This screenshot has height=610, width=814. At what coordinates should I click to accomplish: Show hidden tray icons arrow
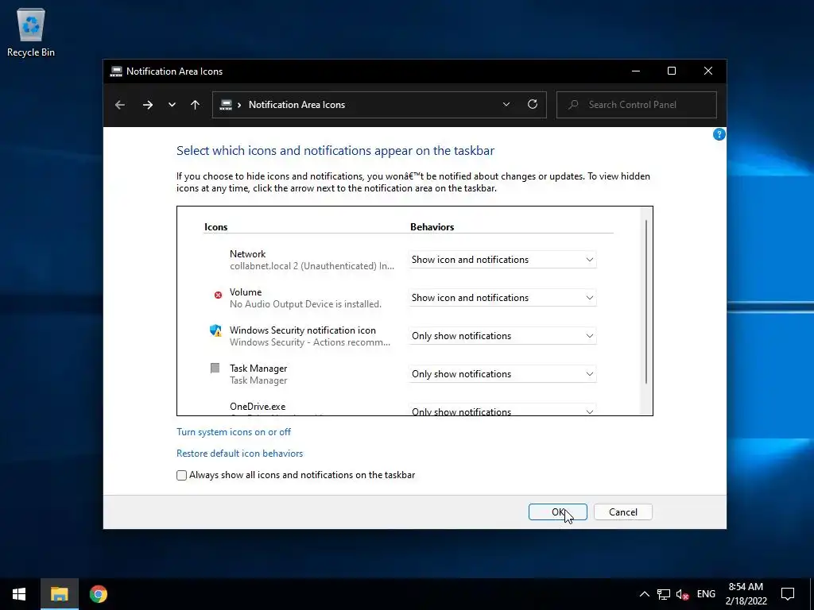click(x=644, y=594)
